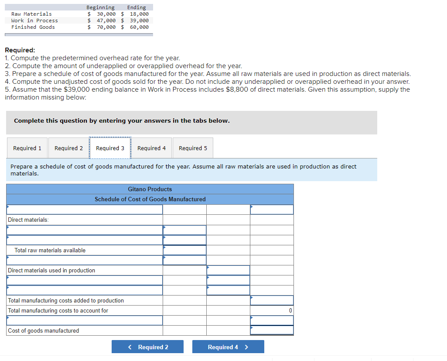Click the Finished Goods ending balance 60,000
The image size is (447, 361).
point(139,27)
